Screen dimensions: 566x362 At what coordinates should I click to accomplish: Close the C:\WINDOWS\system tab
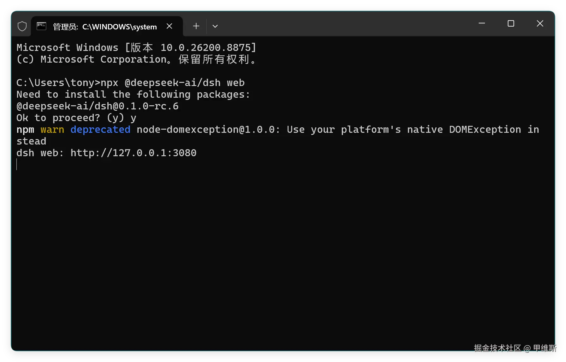pyautogui.click(x=170, y=26)
